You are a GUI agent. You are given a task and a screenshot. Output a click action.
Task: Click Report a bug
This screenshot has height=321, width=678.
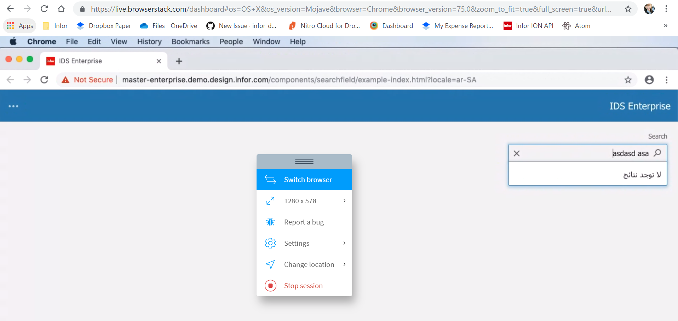[304, 222]
